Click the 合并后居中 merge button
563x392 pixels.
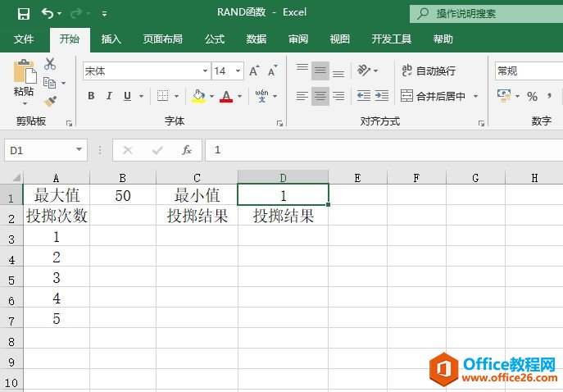(434, 96)
